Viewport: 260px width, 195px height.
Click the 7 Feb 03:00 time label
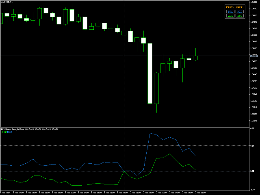[x=148, y=193]
